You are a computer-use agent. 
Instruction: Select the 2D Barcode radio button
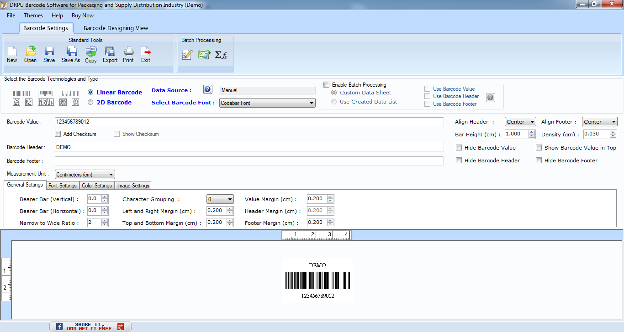[x=90, y=102]
